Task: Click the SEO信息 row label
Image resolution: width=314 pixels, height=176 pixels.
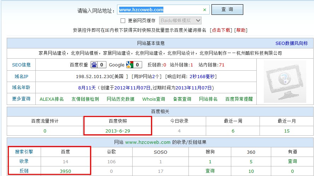Action: point(21,65)
